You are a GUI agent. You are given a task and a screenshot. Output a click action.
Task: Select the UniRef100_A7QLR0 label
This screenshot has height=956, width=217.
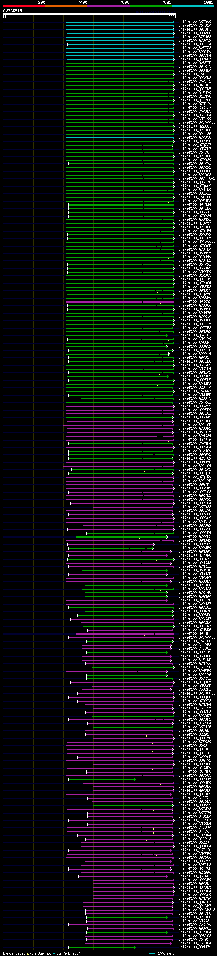coord(195,477)
